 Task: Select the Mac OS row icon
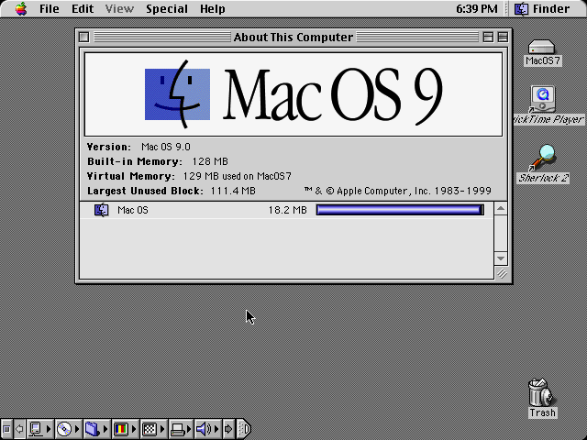pos(102,210)
